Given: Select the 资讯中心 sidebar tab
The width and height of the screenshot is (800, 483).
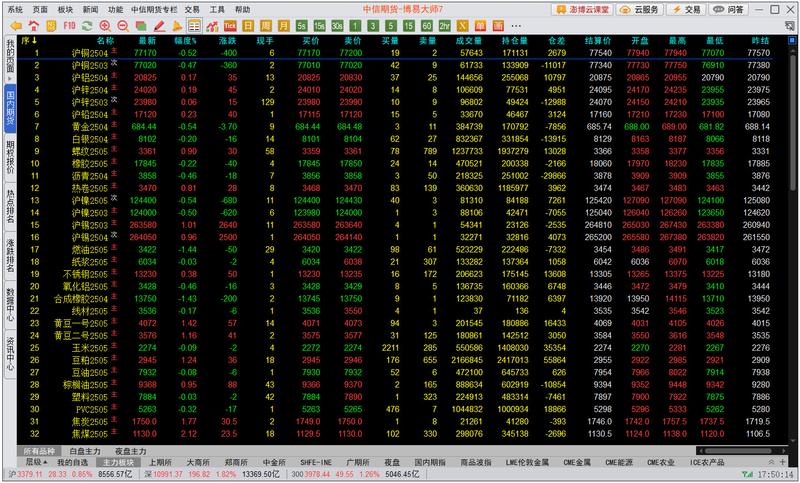Looking at the screenshot, I should [10, 354].
